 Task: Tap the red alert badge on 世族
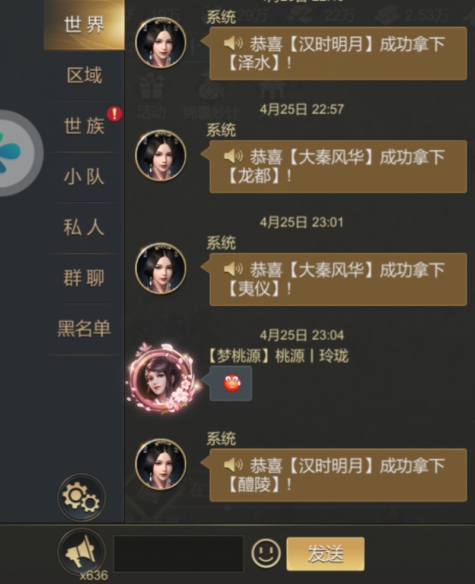tap(115, 114)
